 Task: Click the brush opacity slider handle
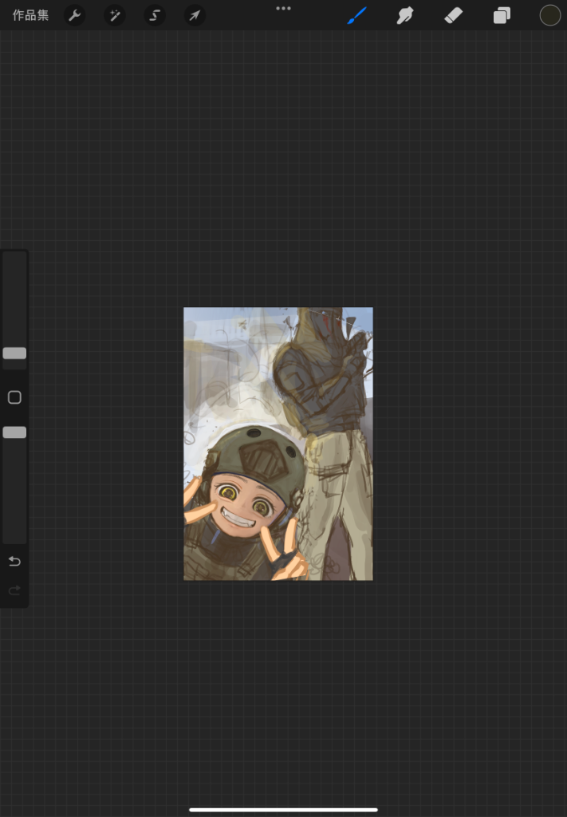(14, 432)
